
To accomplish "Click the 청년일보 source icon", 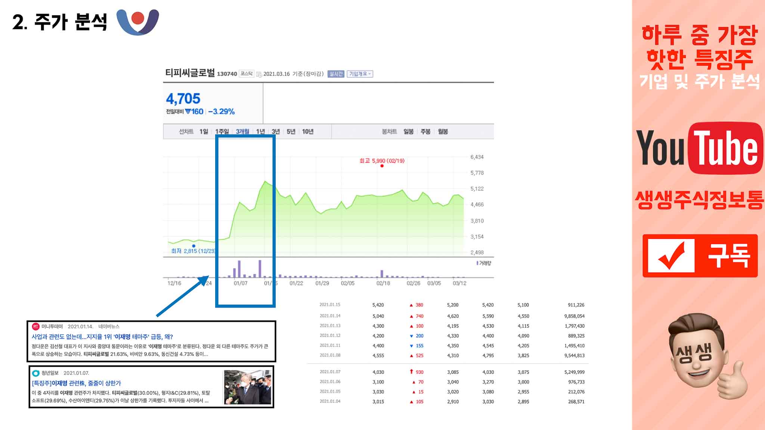I will tap(35, 373).
